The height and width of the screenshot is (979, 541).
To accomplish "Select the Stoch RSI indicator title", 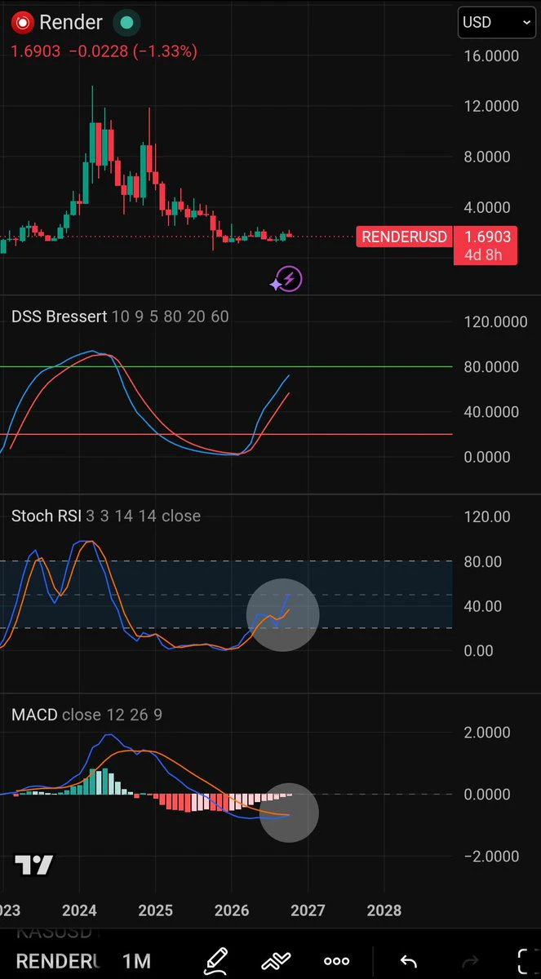I will point(47,516).
